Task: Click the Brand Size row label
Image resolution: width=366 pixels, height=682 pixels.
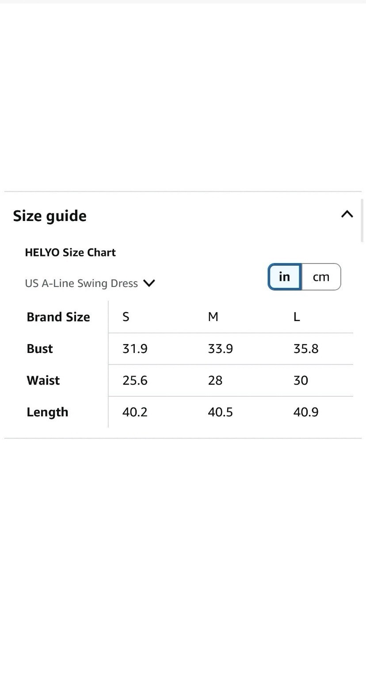Action: pyautogui.click(x=58, y=317)
